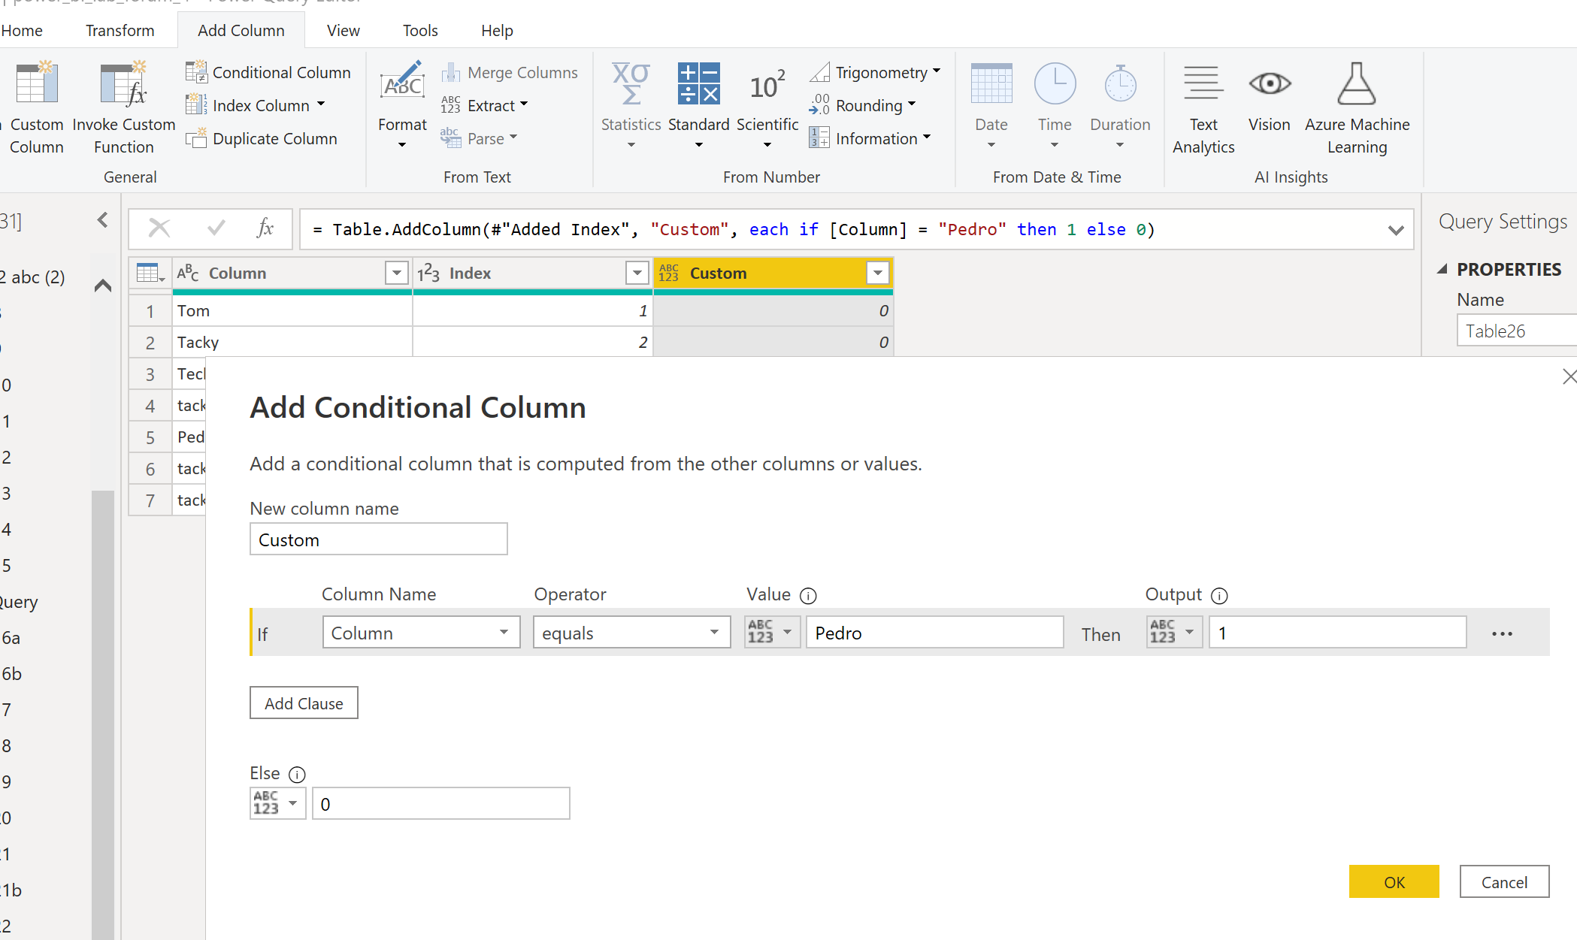Collapse the PROPERTIES section
Screen dimensions: 1577x940
point(1442,269)
